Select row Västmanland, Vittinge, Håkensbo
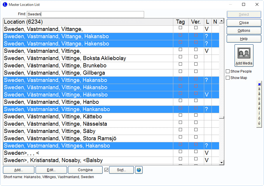The width and height of the screenshot is (264, 186). (x=111, y=94)
